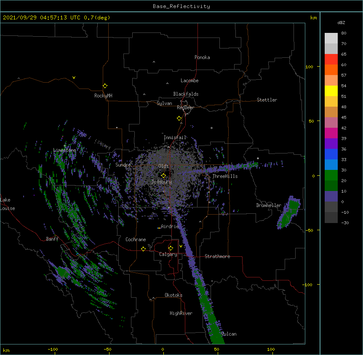363x355 pixels.
Task: Click the Calgary city label
Action: point(168,254)
